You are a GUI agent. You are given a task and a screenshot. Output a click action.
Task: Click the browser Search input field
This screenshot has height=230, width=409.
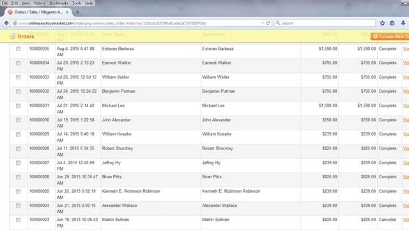click(x=325, y=23)
